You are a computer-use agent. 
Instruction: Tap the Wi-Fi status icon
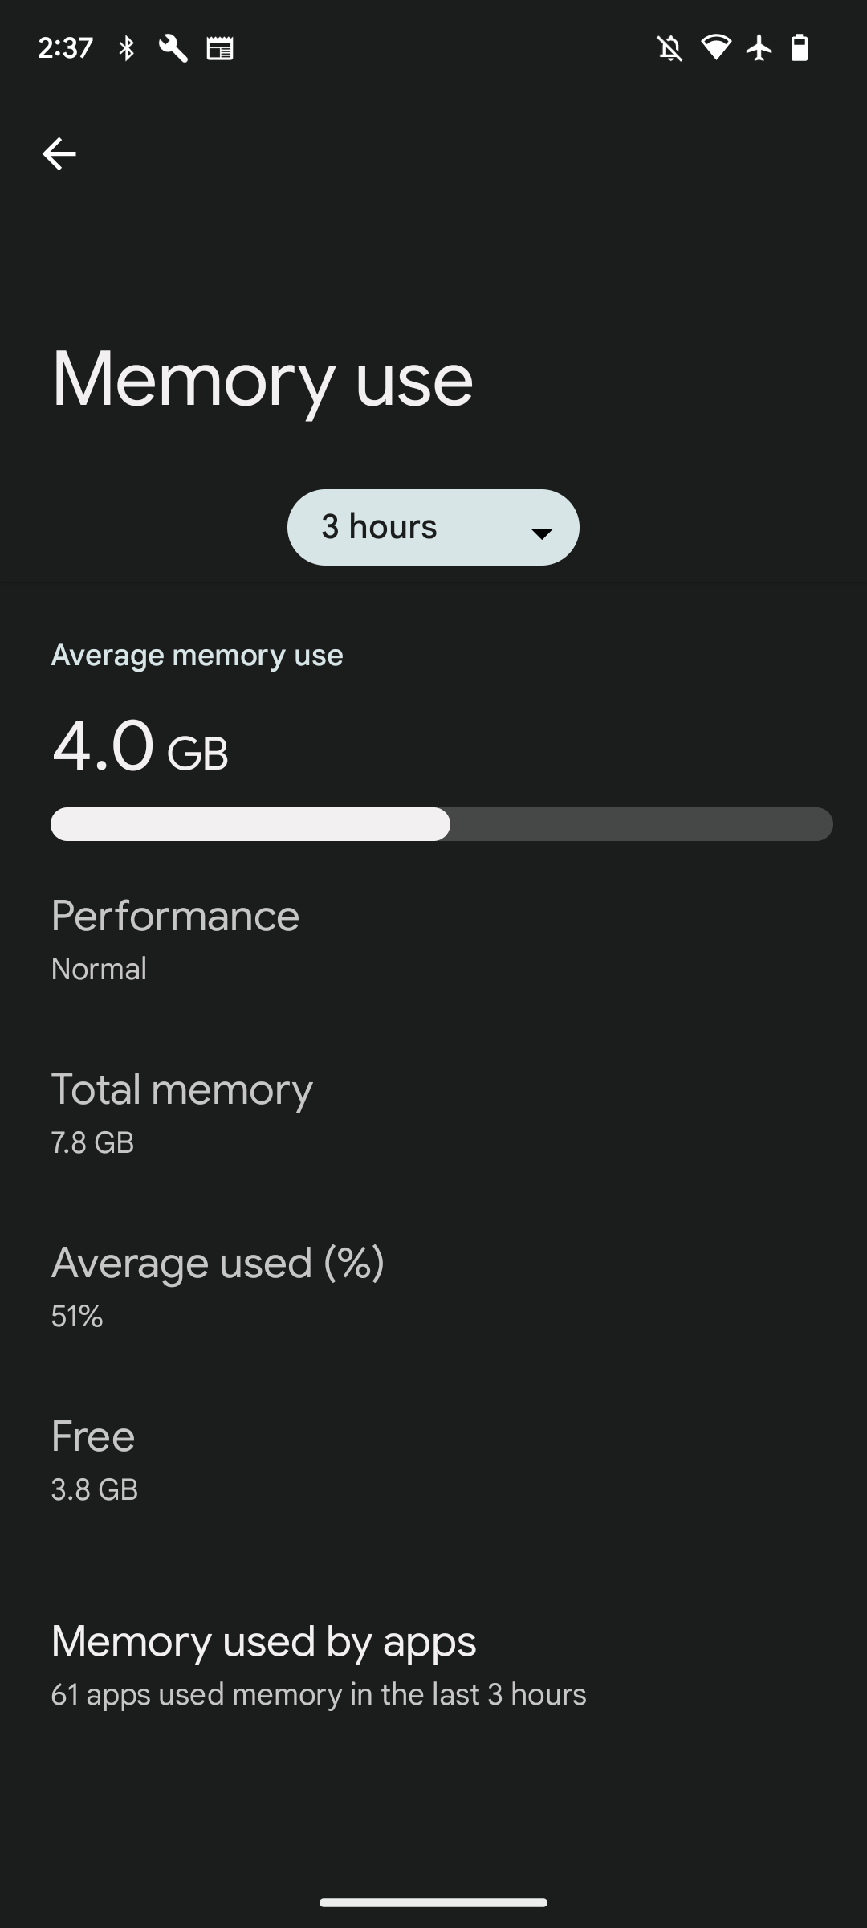click(x=715, y=47)
